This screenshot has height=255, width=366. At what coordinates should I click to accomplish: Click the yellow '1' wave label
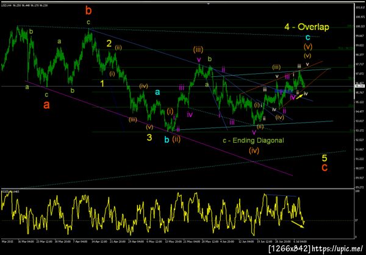pos(102,83)
